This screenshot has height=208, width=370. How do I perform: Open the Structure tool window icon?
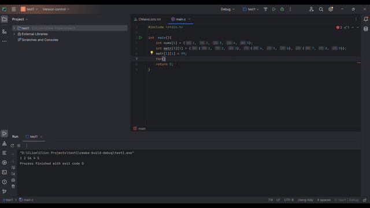coord(4,31)
